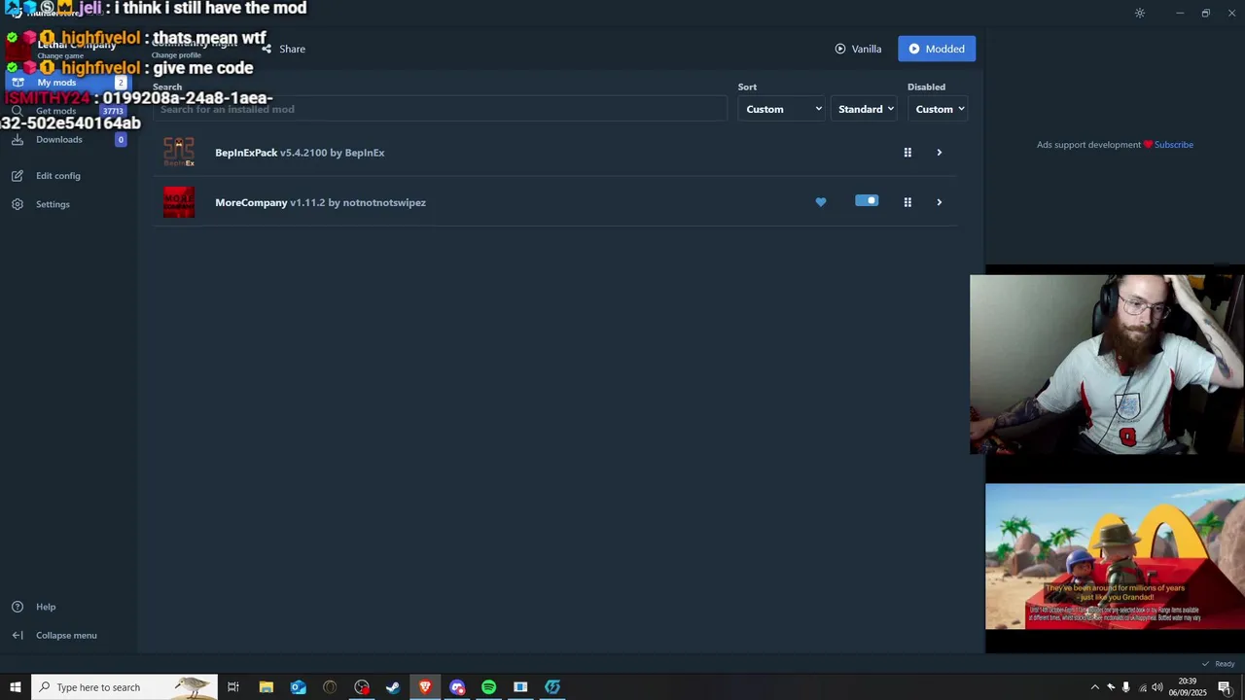1245x700 pixels.
Task: Click the Share icon
Action: pyautogui.click(x=267, y=49)
